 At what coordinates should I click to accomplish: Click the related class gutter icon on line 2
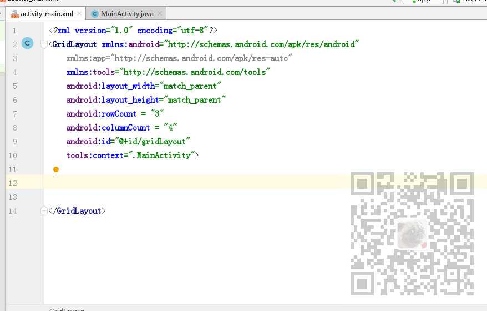(x=27, y=43)
